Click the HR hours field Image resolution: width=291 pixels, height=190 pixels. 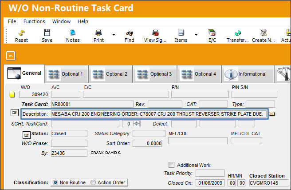232,183
